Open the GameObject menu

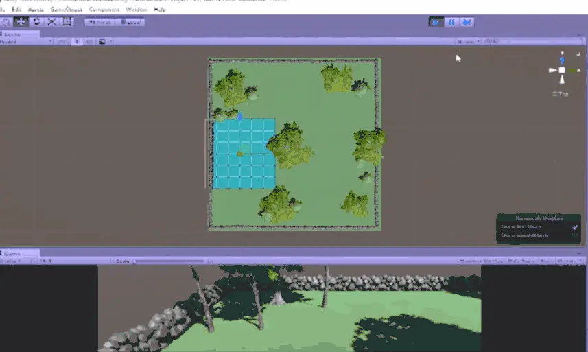click(66, 9)
